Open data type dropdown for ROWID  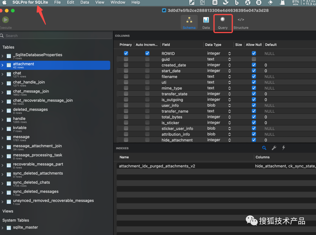230,53
